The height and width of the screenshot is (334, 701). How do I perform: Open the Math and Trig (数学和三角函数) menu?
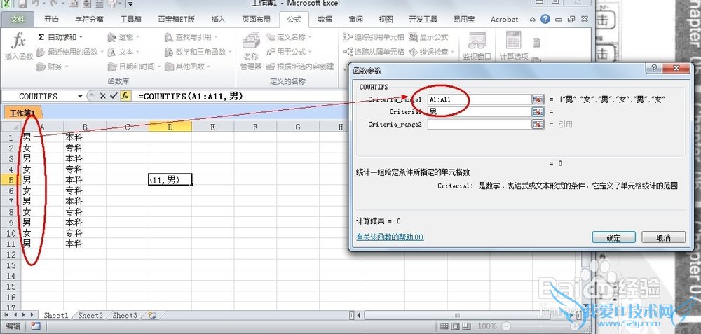pos(198,52)
